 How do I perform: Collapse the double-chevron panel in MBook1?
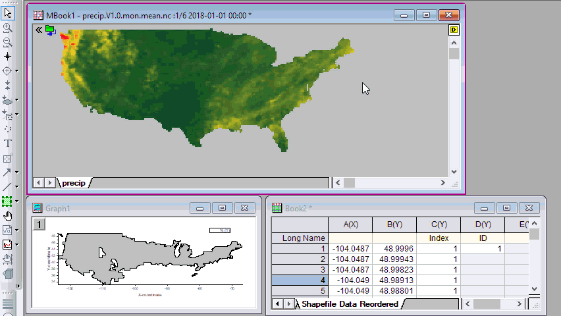38,30
